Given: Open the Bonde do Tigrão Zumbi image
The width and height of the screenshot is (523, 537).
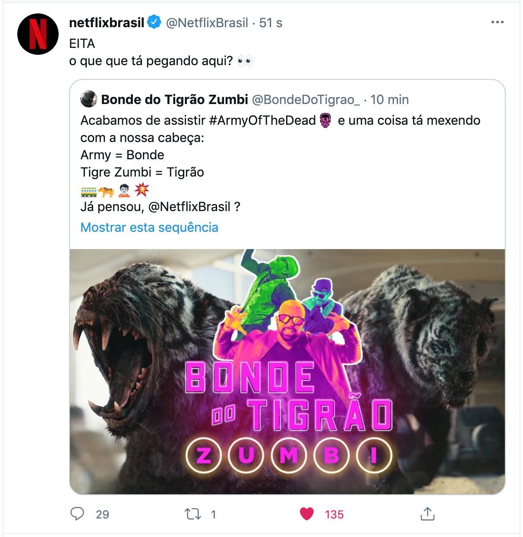Looking at the screenshot, I should [287, 372].
